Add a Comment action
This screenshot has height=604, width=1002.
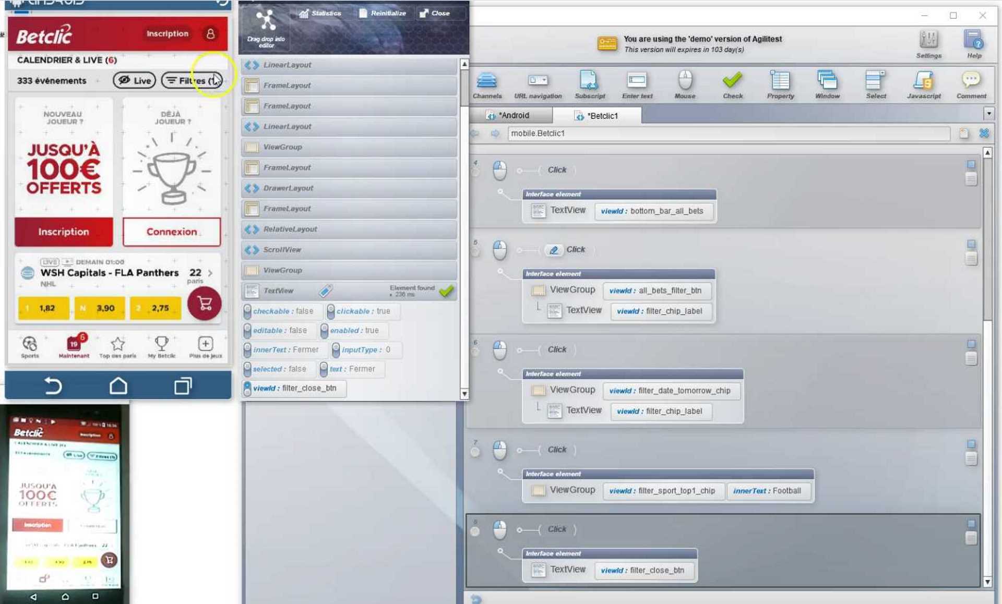(x=971, y=84)
